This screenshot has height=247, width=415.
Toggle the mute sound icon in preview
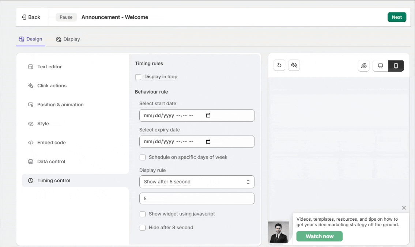294,65
